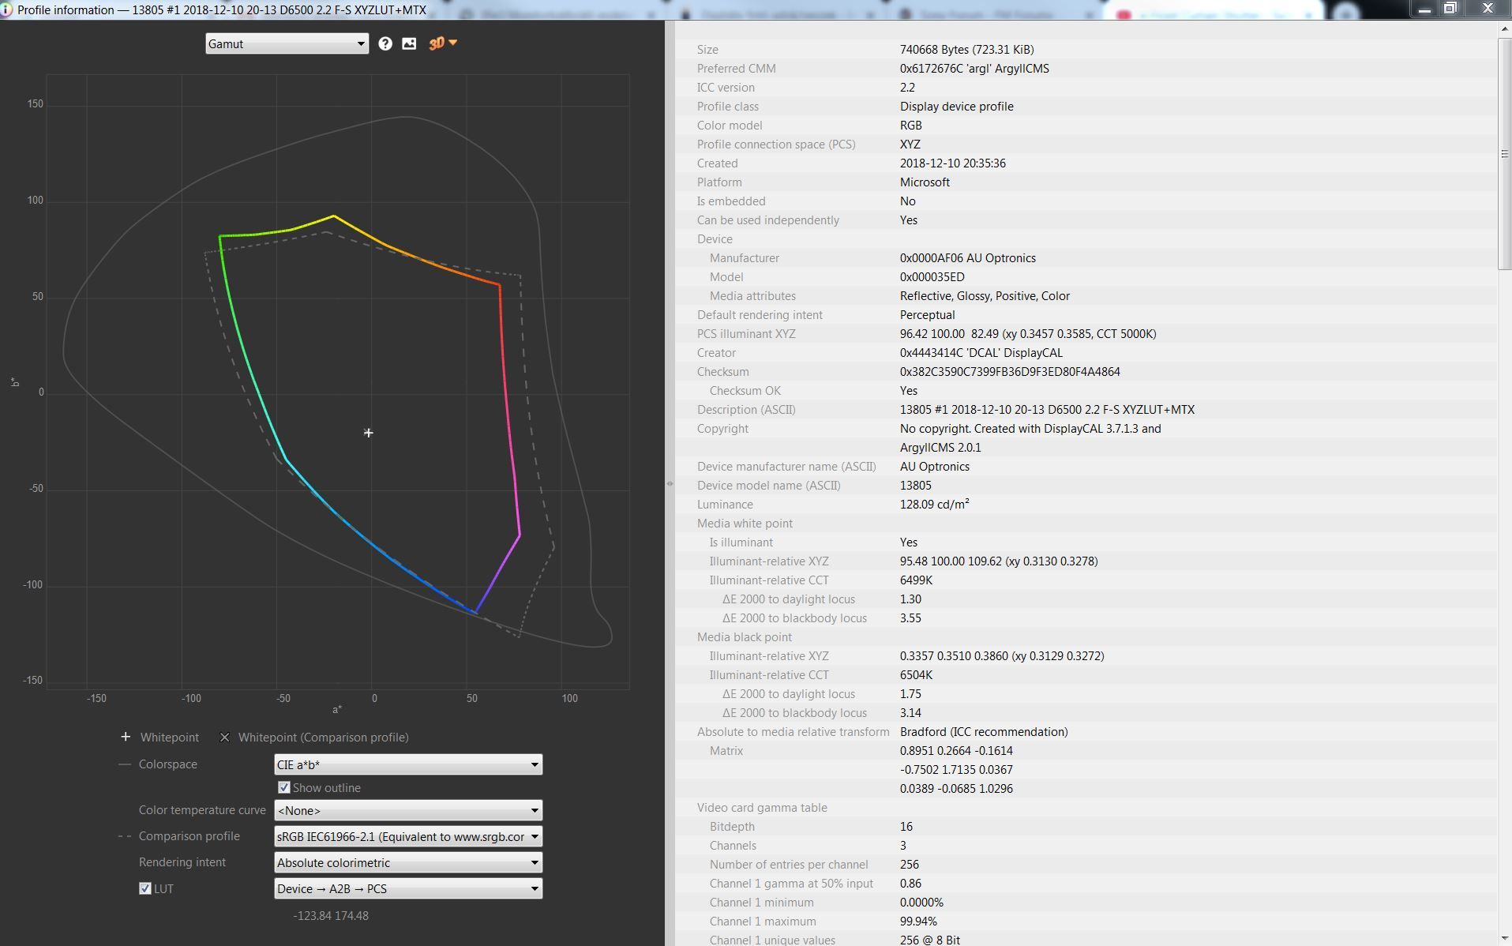Screen dimensions: 1512x946
Task: Click the Device model name value '13805'
Action: coord(915,486)
